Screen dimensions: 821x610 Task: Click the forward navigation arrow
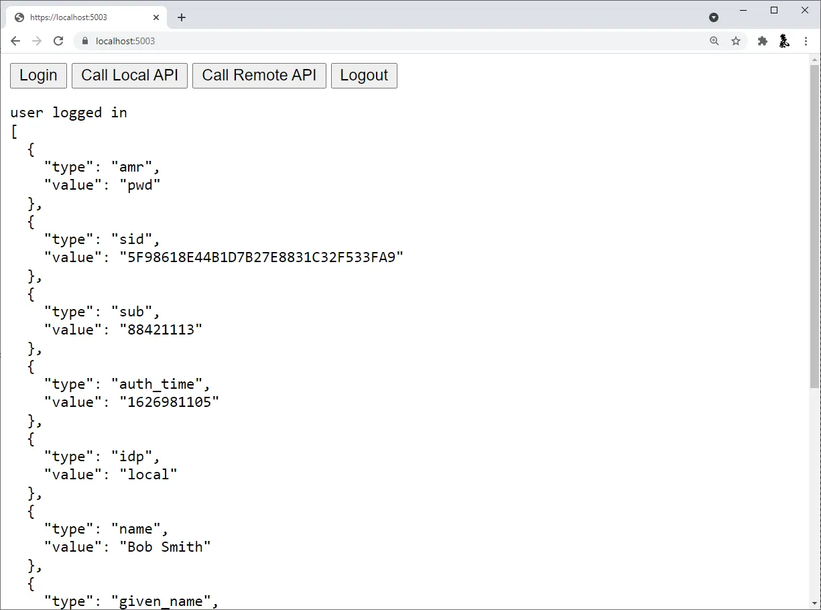pos(37,41)
